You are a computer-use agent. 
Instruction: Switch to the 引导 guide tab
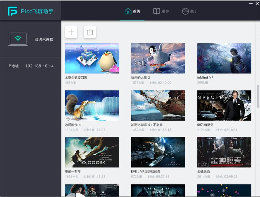pos(161,11)
